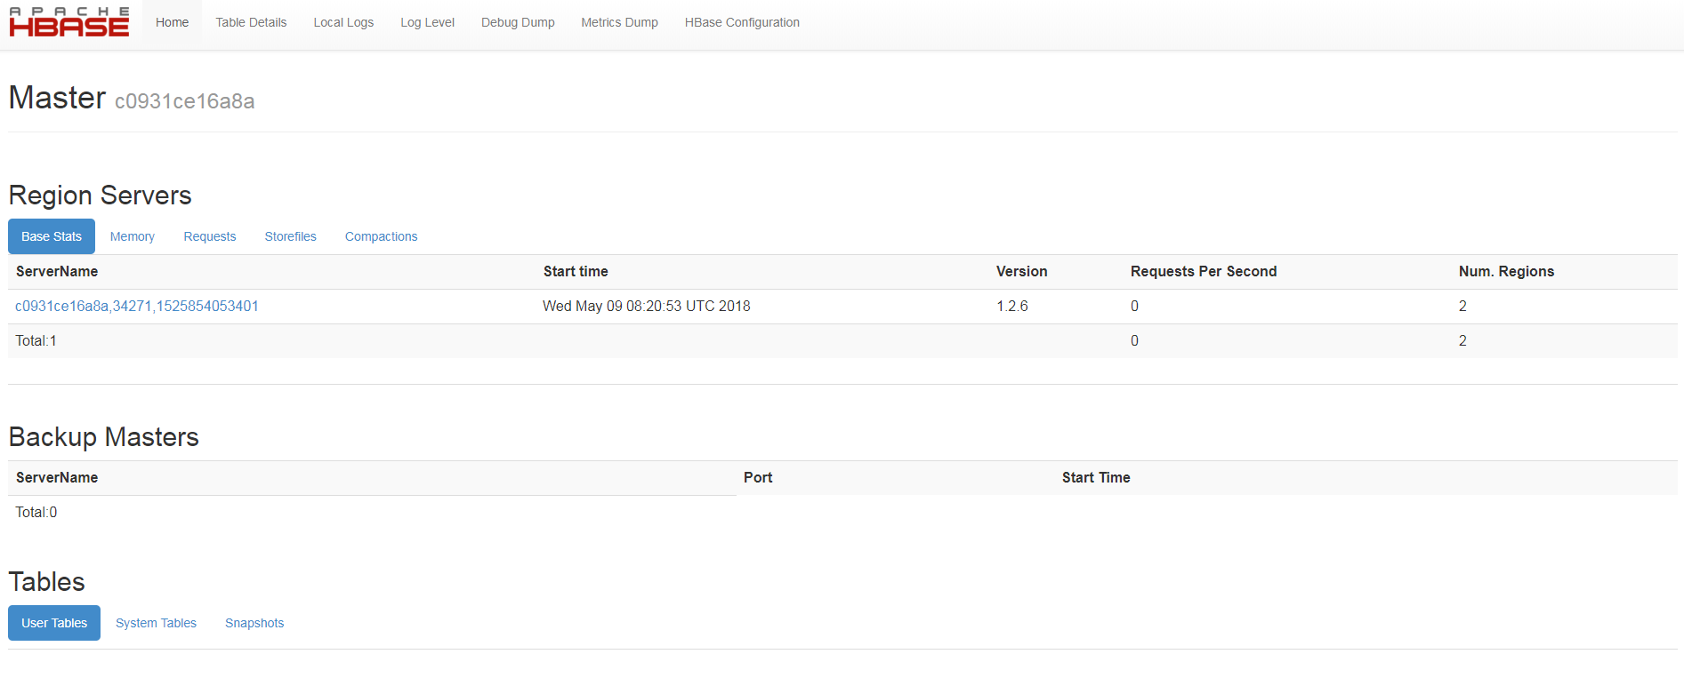Navigate to Log Level page
This screenshot has width=1684, height=686.
point(427,23)
